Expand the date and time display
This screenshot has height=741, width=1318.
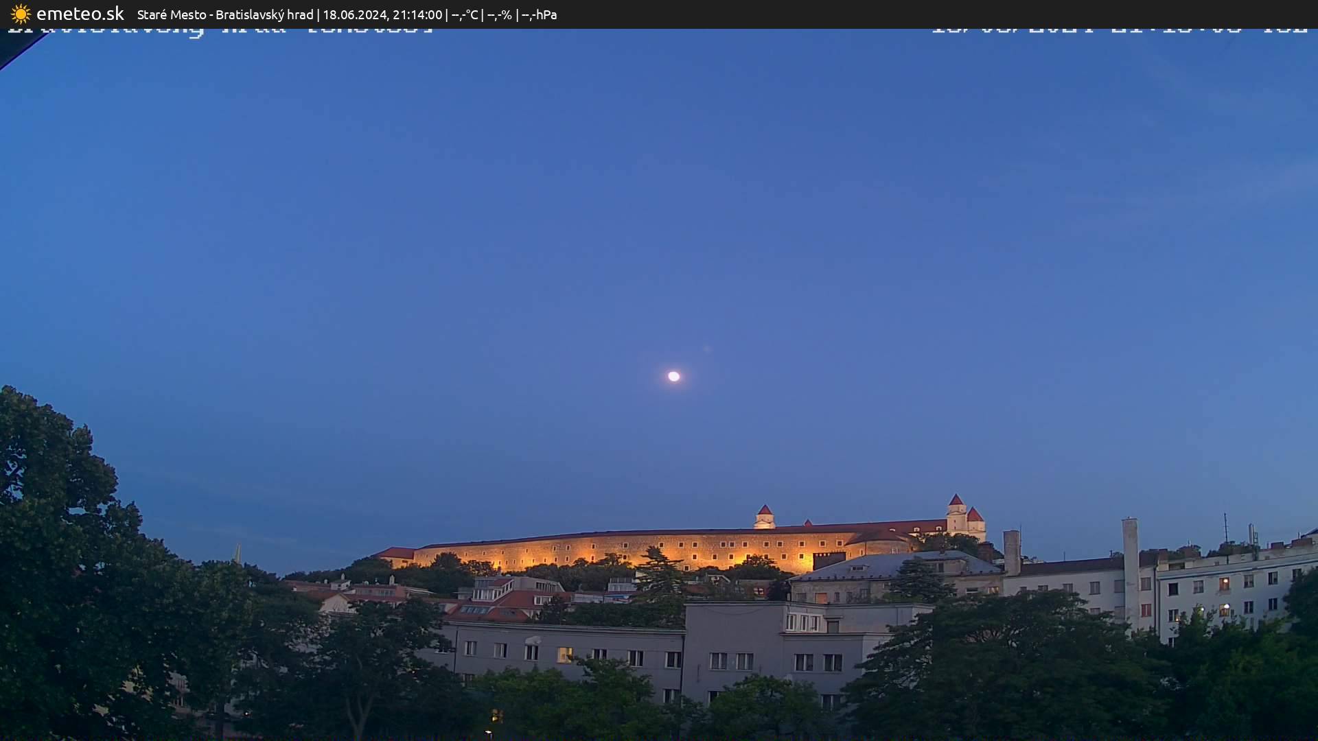(384, 14)
